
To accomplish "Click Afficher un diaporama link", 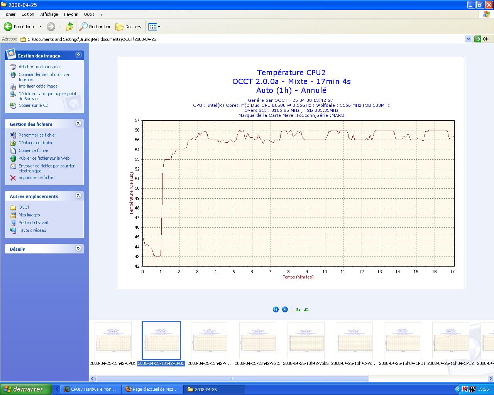I will click(x=39, y=67).
